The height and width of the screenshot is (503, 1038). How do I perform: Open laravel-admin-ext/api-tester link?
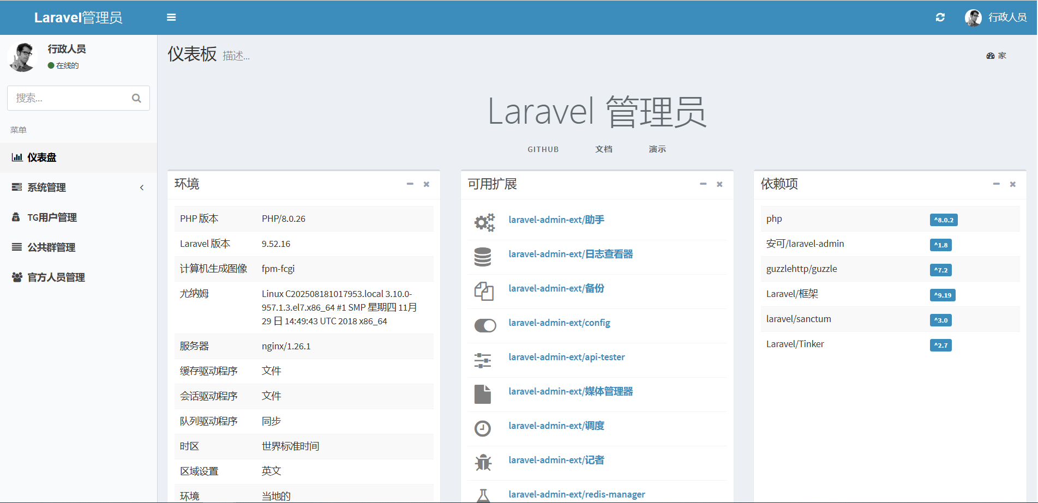(x=566, y=357)
